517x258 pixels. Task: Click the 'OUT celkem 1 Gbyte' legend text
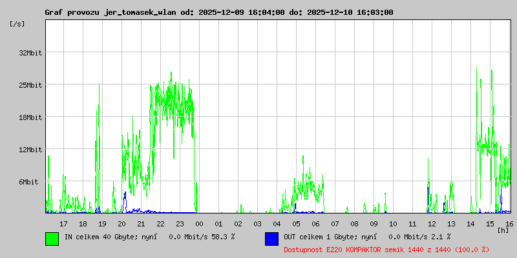point(319,237)
